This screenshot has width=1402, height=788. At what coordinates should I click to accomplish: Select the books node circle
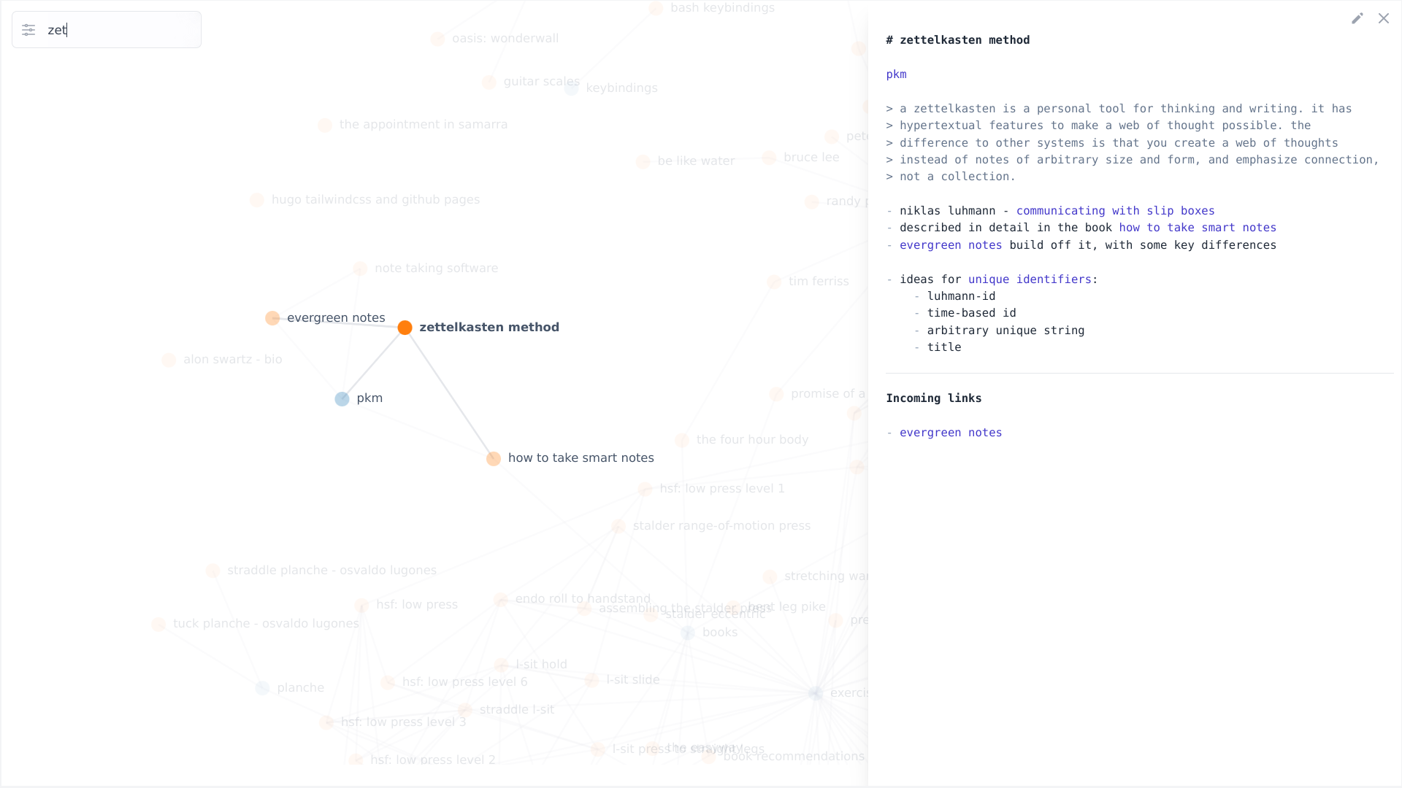point(688,633)
